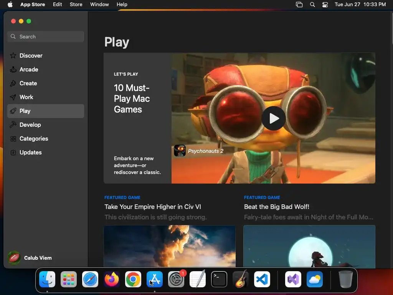Click the Create paintbrush icon in sidebar
393x295 pixels.
coord(13,83)
